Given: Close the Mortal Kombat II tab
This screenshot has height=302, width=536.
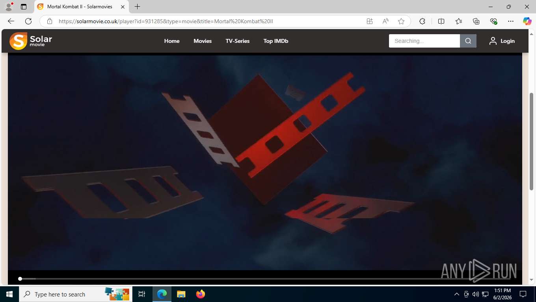Looking at the screenshot, I should [x=123, y=7].
